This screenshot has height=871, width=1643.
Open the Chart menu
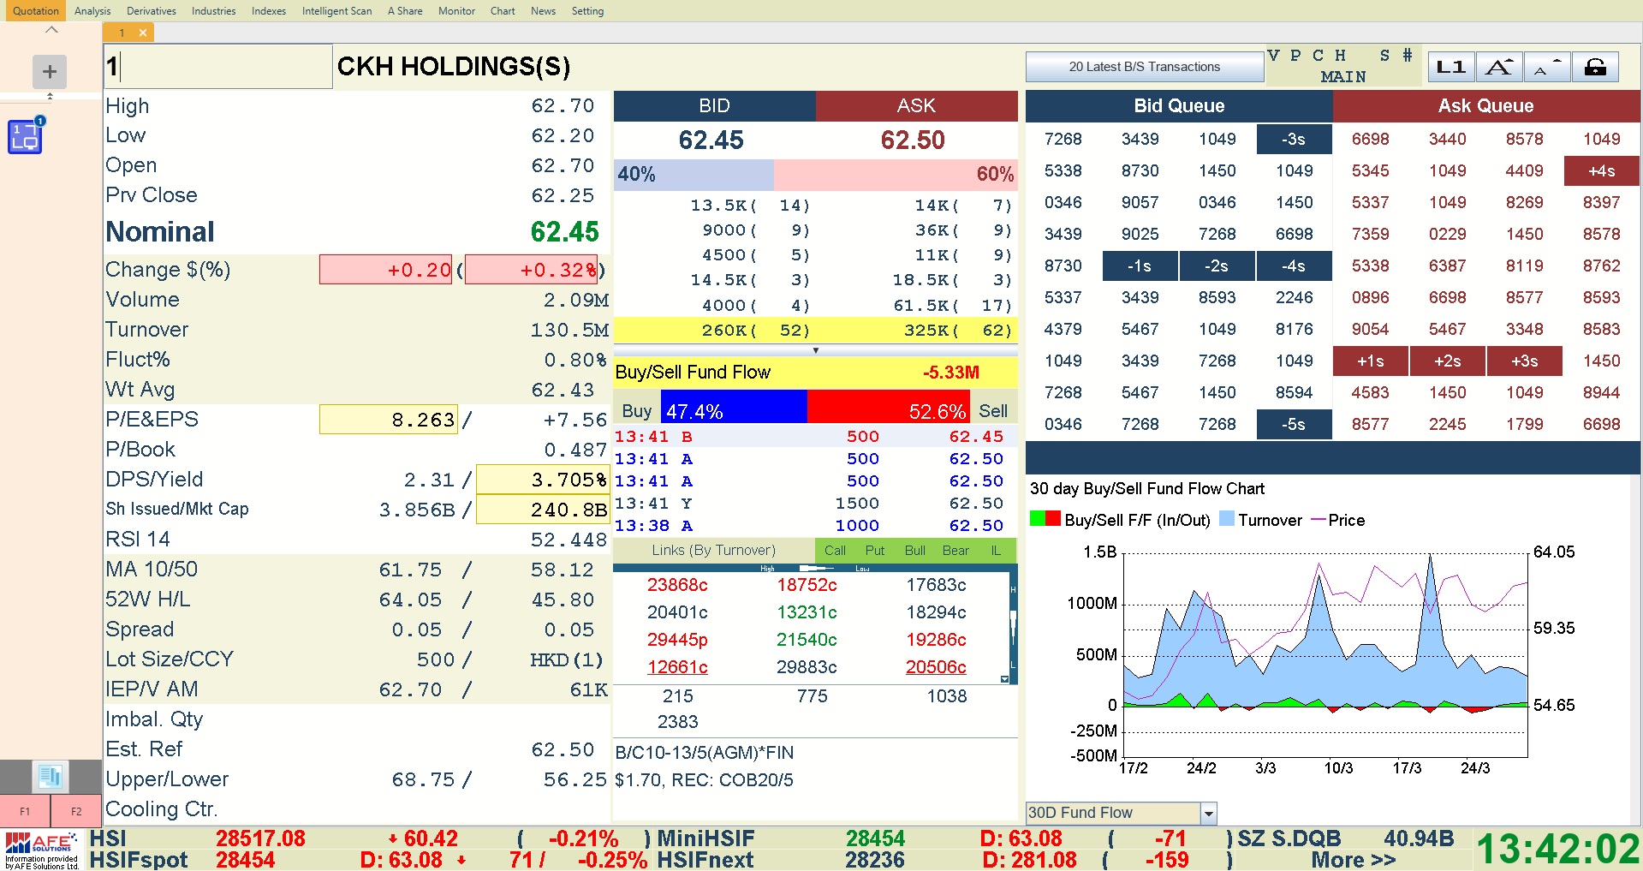[x=503, y=11]
